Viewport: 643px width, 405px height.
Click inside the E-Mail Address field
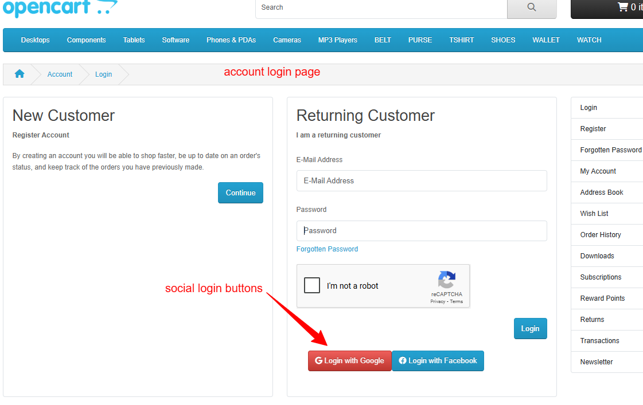(x=422, y=180)
